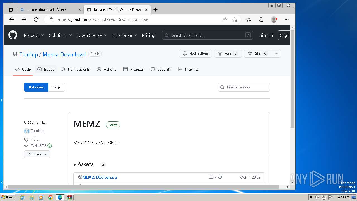Select the Releases button

tap(36, 87)
